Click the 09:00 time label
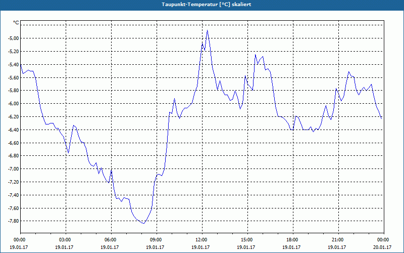Image resolution: width=404 pixels, height=253 pixels. coord(157,240)
